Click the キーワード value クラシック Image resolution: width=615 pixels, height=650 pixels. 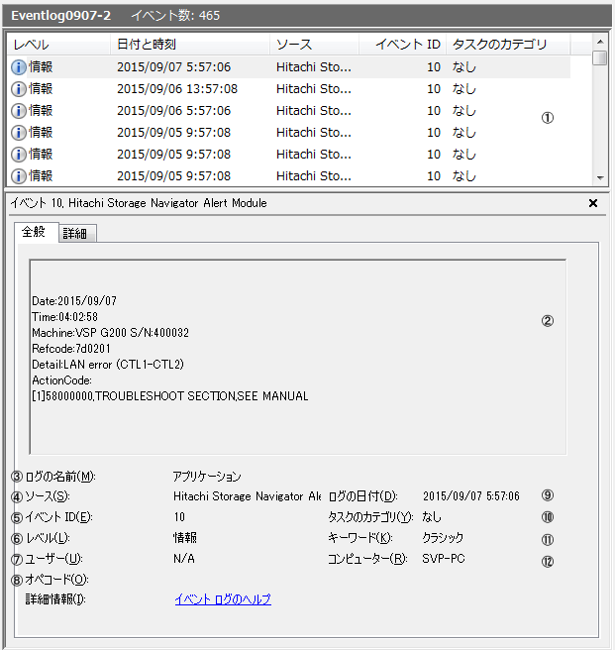(443, 538)
